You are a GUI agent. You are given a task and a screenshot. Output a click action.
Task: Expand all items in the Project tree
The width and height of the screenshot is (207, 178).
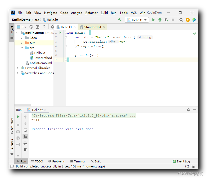pyautogui.click(x=38, y=27)
